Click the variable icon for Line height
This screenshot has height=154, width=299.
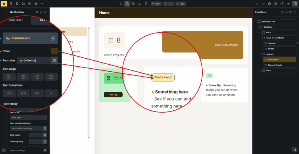45,135
